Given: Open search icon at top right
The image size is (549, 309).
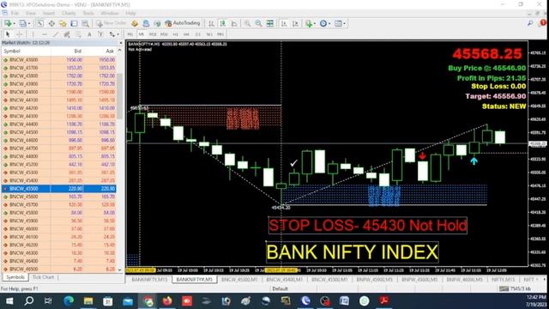Looking at the screenshot, I should click(530, 23).
